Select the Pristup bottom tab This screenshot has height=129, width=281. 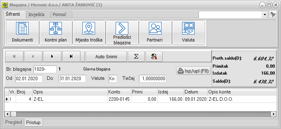point(34,123)
